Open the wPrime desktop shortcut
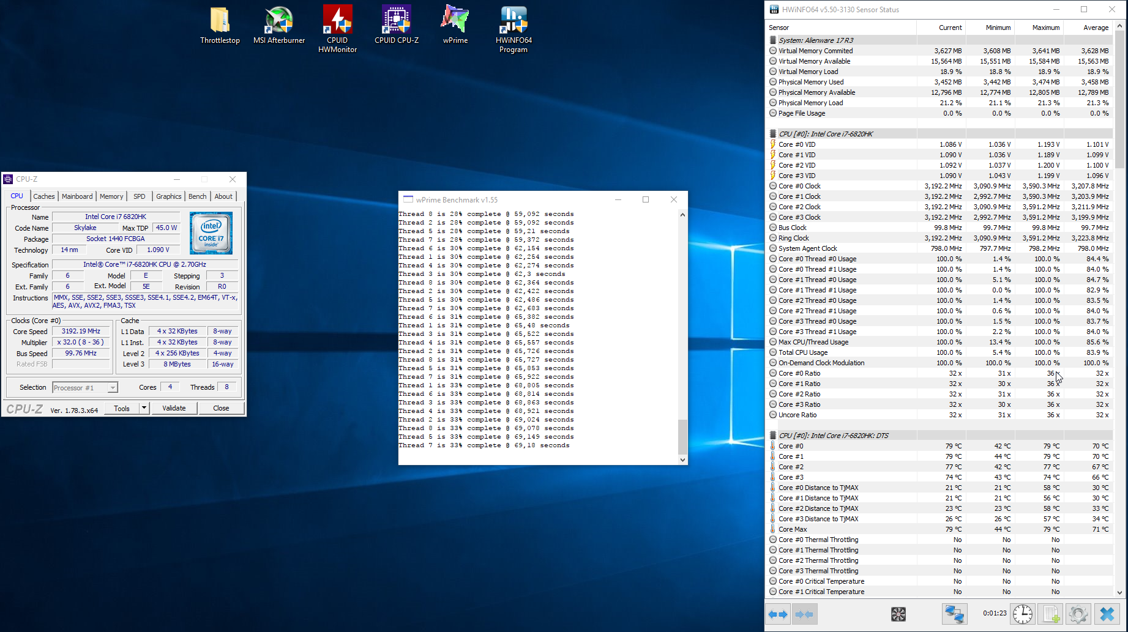This screenshot has width=1128, height=632. pyautogui.click(x=455, y=25)
